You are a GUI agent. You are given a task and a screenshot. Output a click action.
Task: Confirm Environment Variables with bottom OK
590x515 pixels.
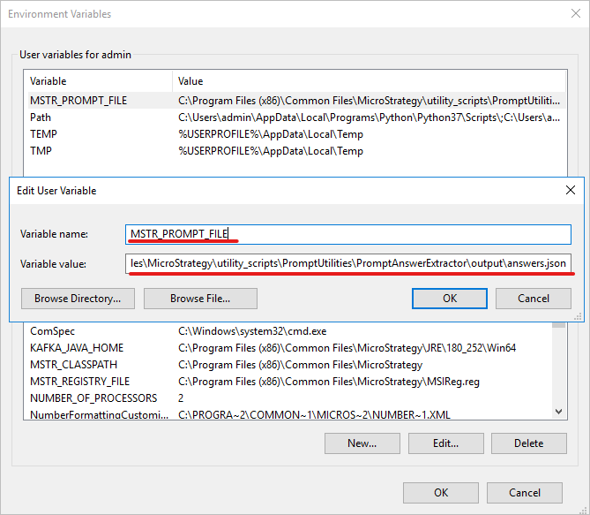pos(441,493)
